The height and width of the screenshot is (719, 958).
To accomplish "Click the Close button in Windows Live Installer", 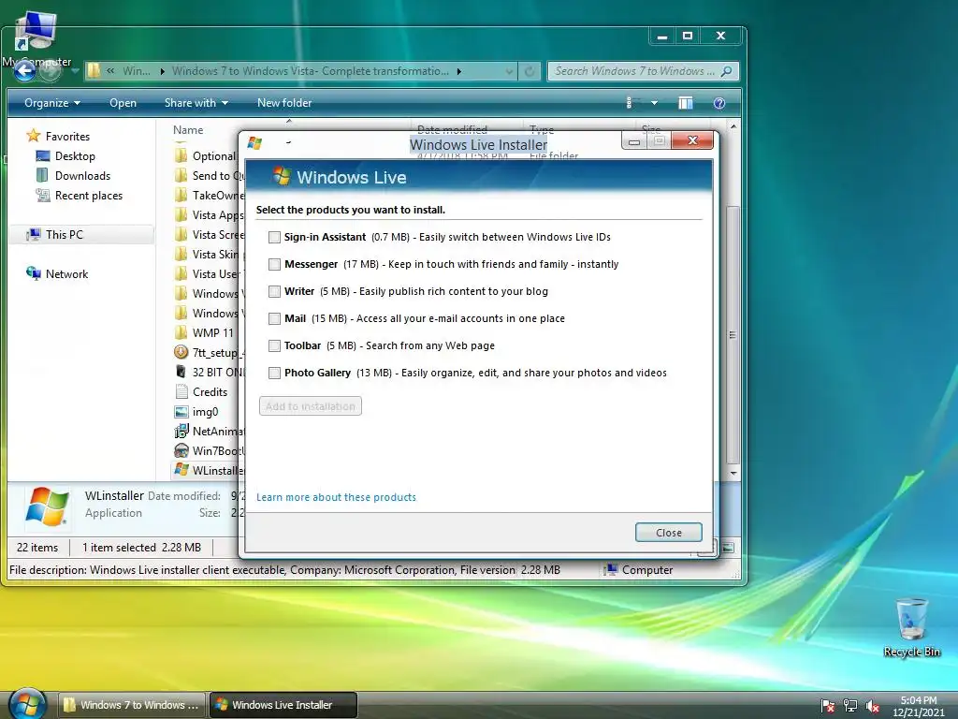I will coord(668,533).
